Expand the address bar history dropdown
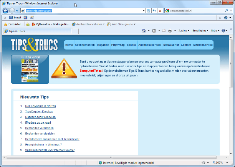This screenshot has height=167, width=235. point(144,11)
